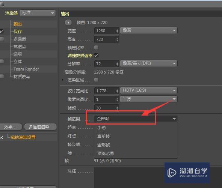The width and height of the screenshot is (222, 188).
Task: Click the 胶片宽高比 stepper arrows
Action: pos(117,91)
